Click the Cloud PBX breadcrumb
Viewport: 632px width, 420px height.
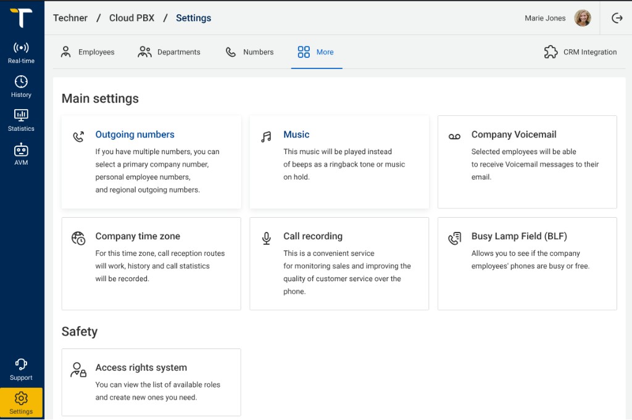click(132, 18)
